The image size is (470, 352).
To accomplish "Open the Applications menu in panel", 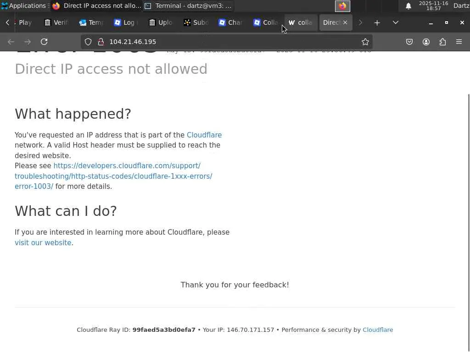I will [x=25, y=5].
